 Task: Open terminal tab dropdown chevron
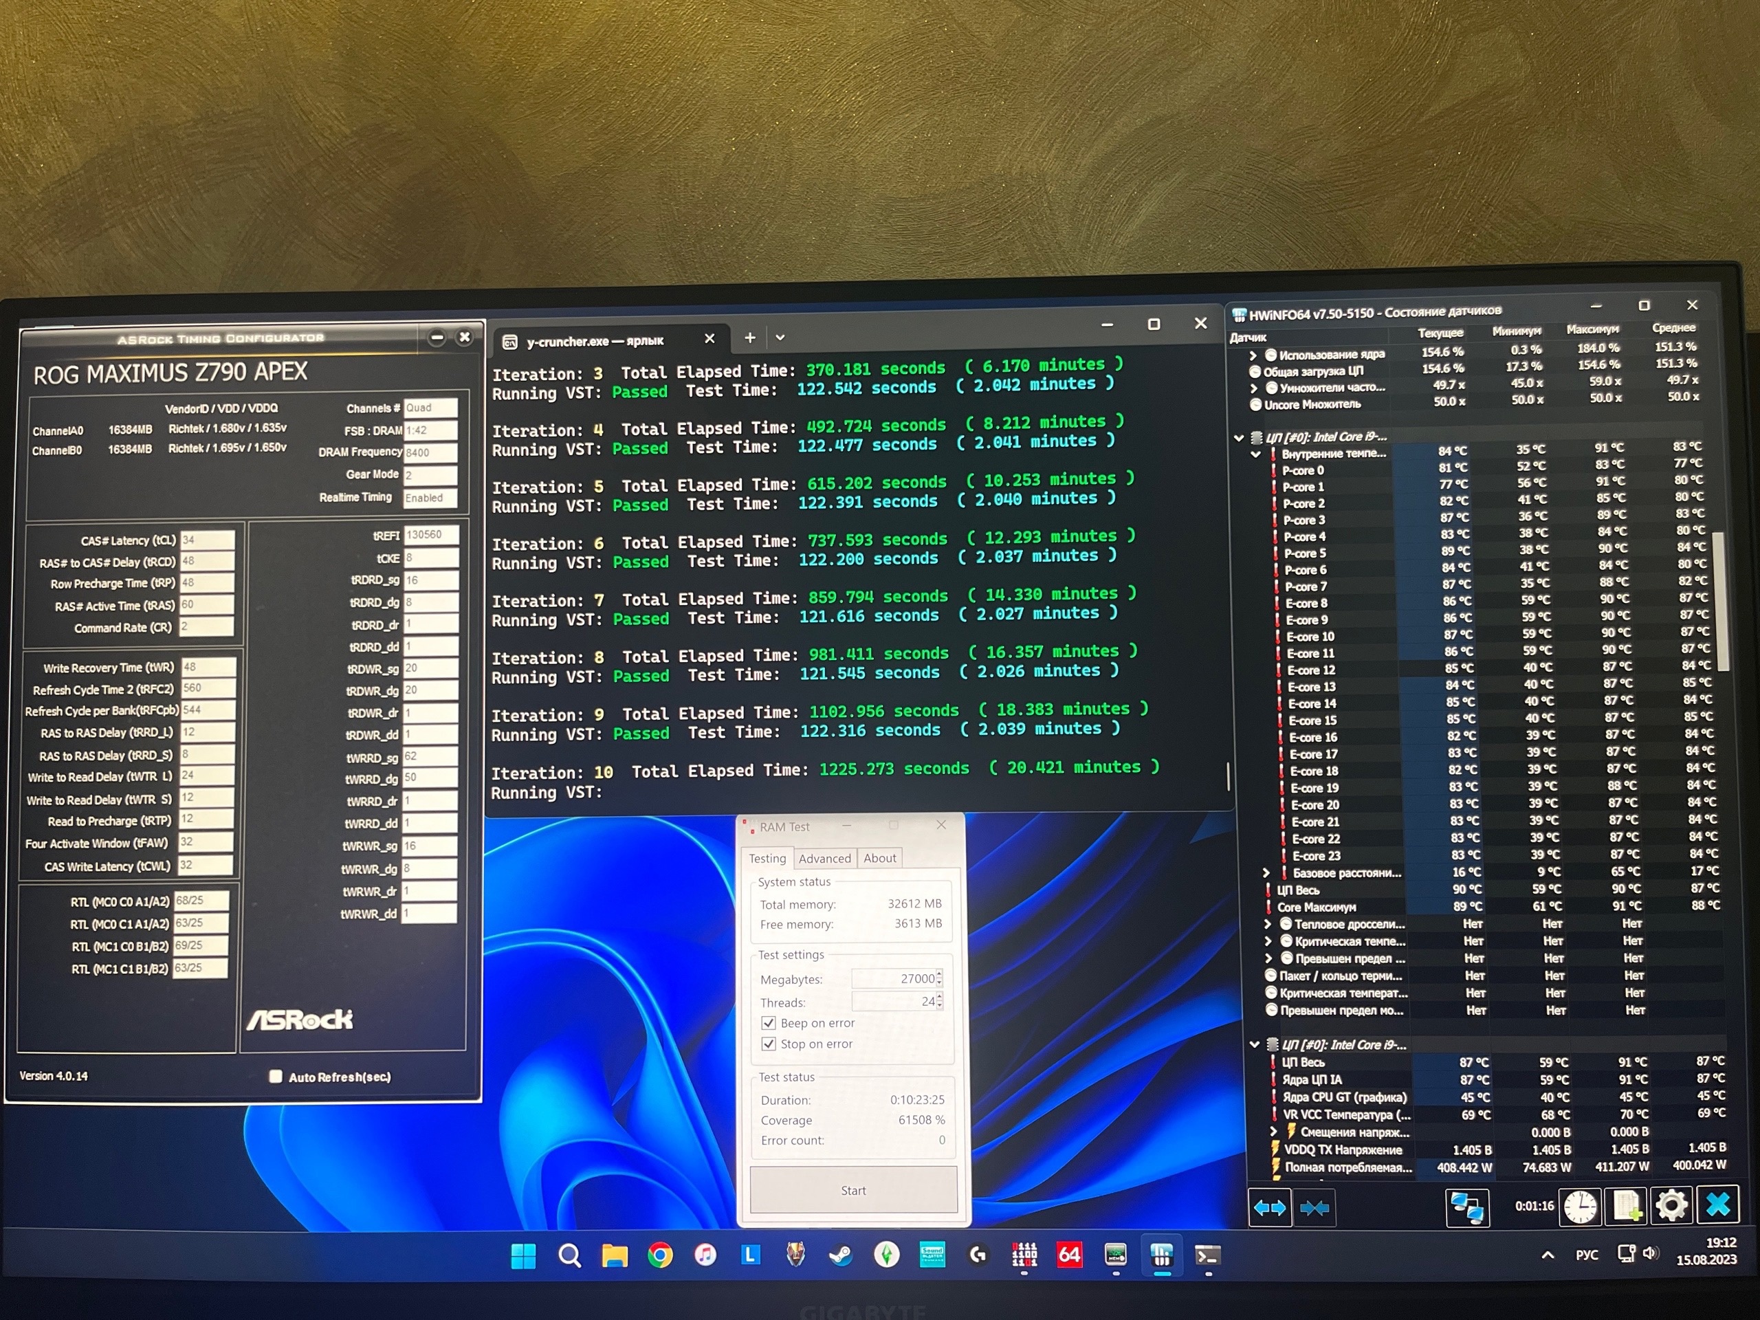[780, 338]
